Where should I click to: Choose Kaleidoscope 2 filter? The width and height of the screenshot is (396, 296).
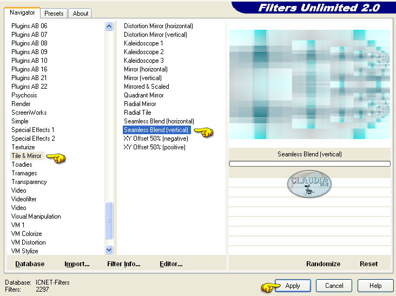tap(144, 52)
